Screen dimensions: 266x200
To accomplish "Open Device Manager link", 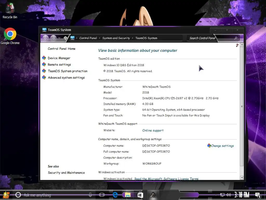I will click(x=59, y=58).
